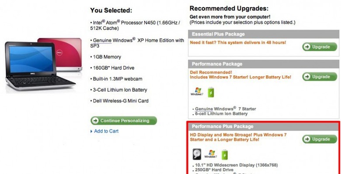
Task: Select the Performance Package header
Action: tap(264, 64)
